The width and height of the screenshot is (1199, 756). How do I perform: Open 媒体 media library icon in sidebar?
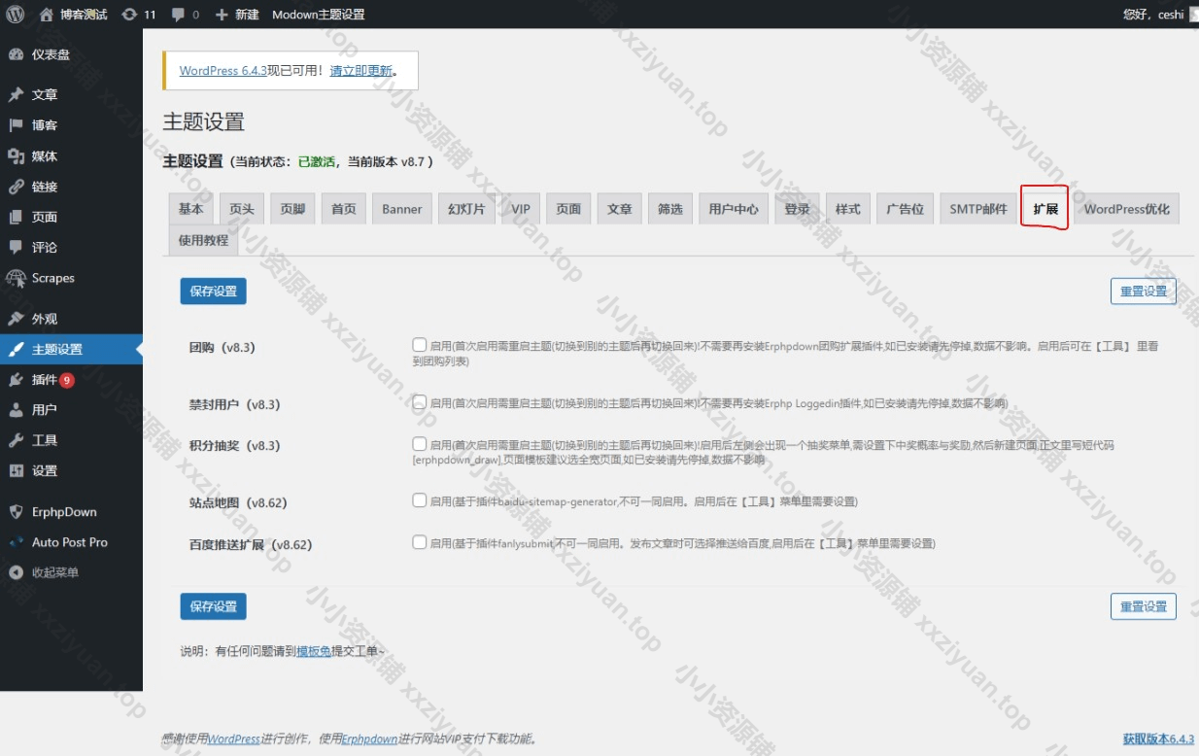coord(16,156)
